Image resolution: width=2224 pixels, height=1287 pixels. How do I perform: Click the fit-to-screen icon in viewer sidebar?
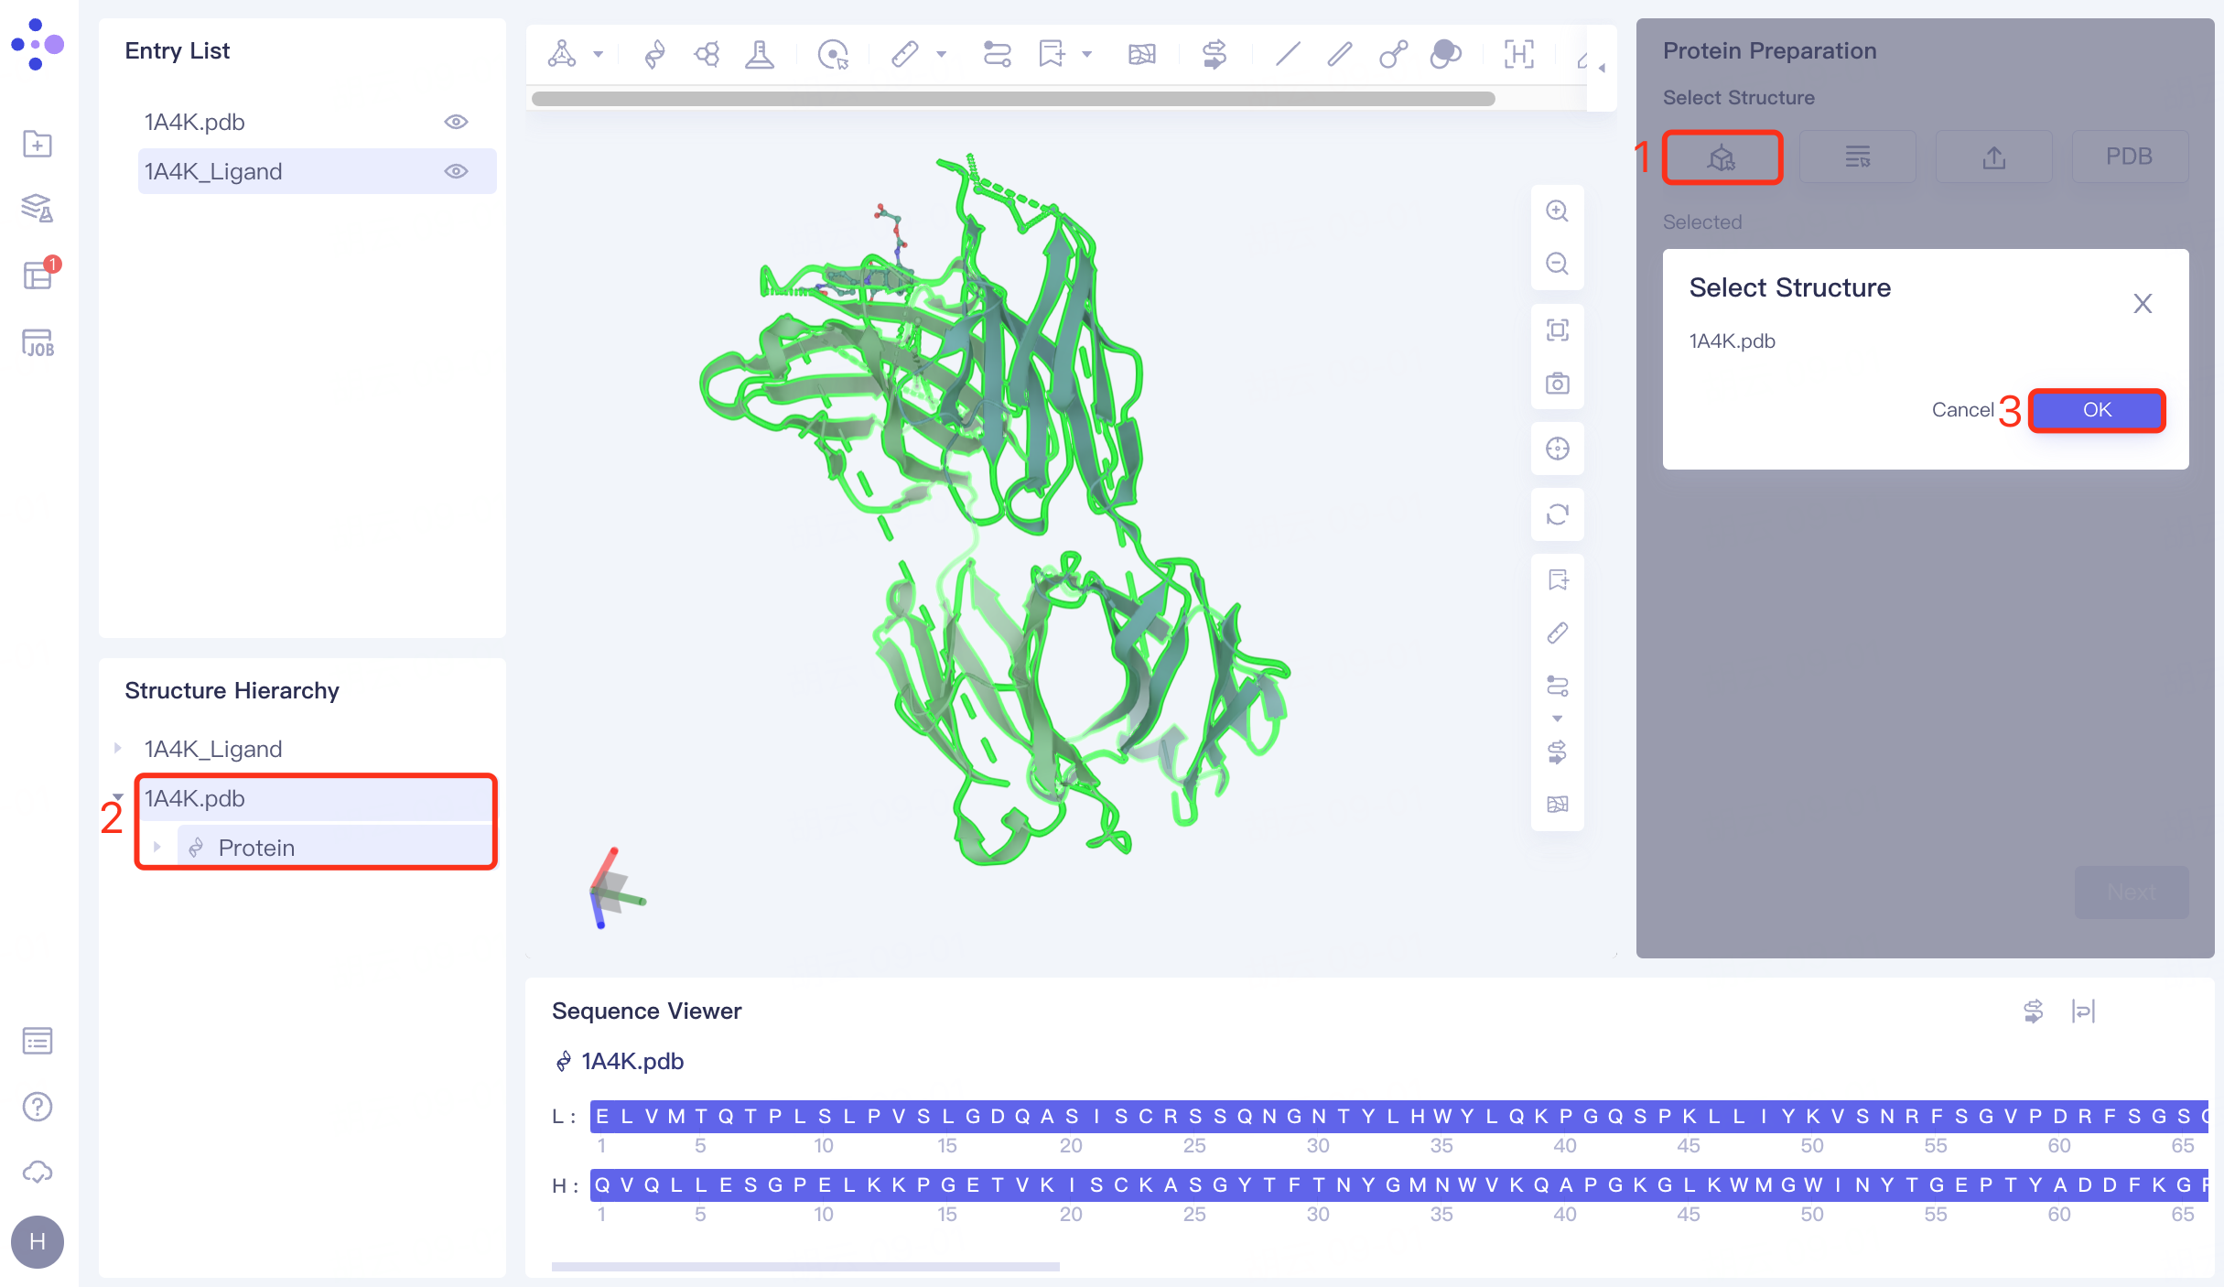1557,330
